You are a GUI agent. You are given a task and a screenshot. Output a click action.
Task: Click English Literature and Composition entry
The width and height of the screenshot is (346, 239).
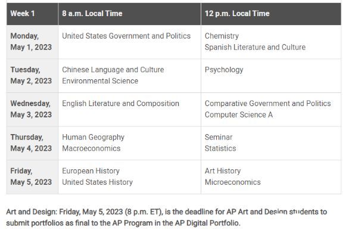pyautogui.click(x=120, y=104)
